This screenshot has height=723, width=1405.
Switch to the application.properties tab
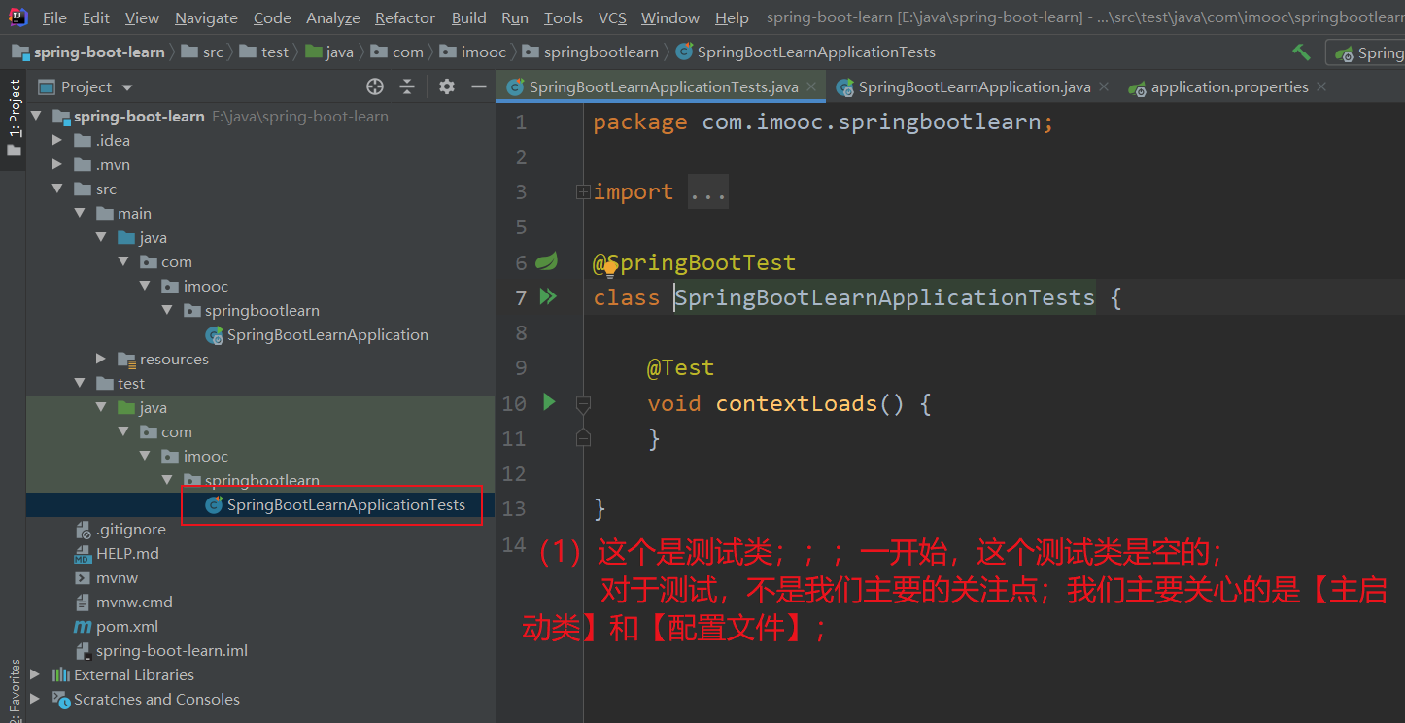point(1219,86)
